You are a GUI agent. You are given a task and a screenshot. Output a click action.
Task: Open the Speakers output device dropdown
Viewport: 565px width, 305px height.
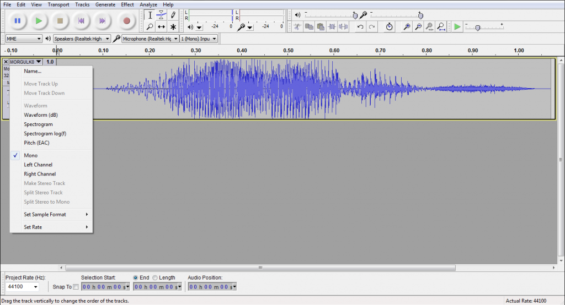click(x=82, y=39)
